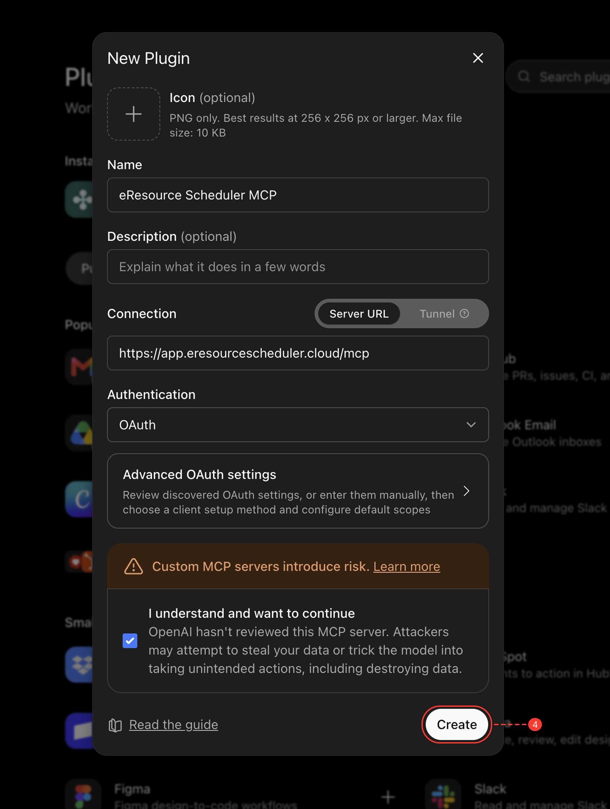The height and width of the screenshot is (809, 610).
Task: Click the plus icon next to Figma
Action: [x=387, y=797]
